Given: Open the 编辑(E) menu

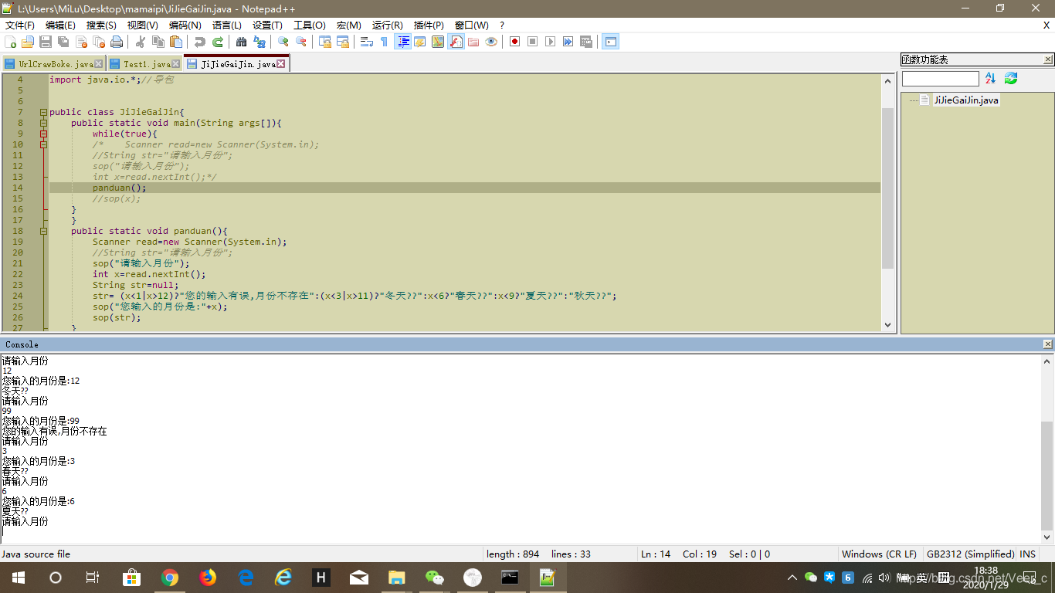Looking at the screenshot, I should (x=60, y=25).
